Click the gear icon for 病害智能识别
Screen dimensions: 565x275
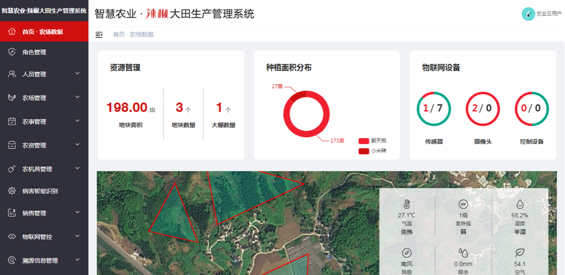[12, 191]
